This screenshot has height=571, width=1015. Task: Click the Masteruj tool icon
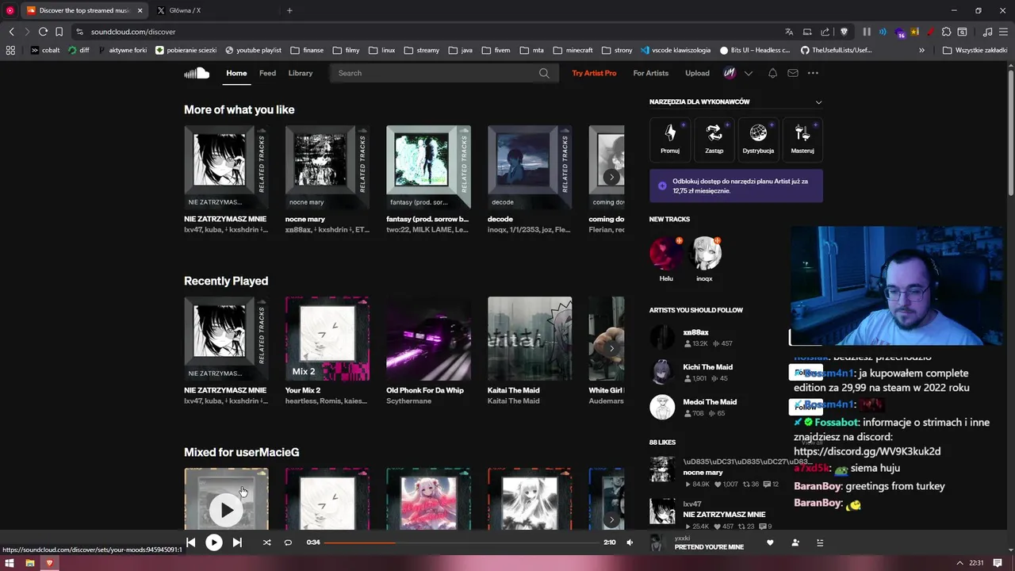point(802,140)
